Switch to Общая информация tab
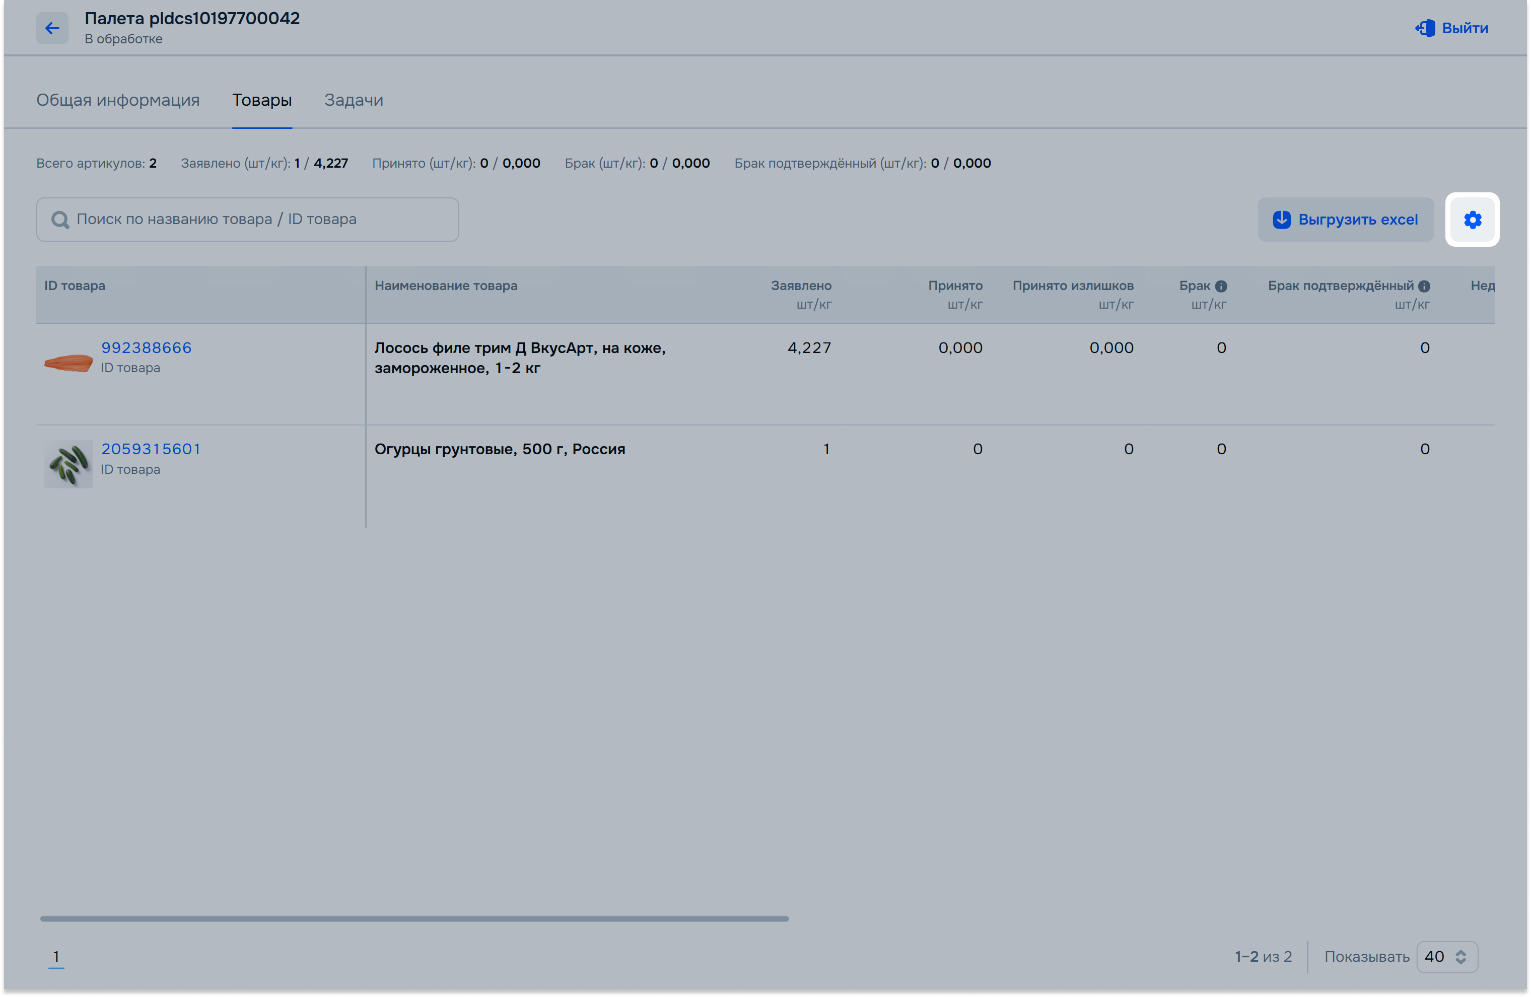 pos(118,100)
